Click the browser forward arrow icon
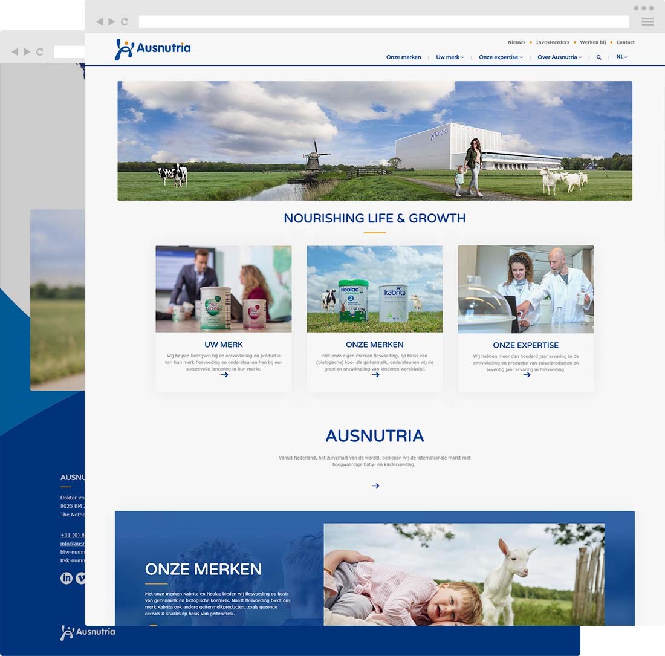 [x=112, y=21]
